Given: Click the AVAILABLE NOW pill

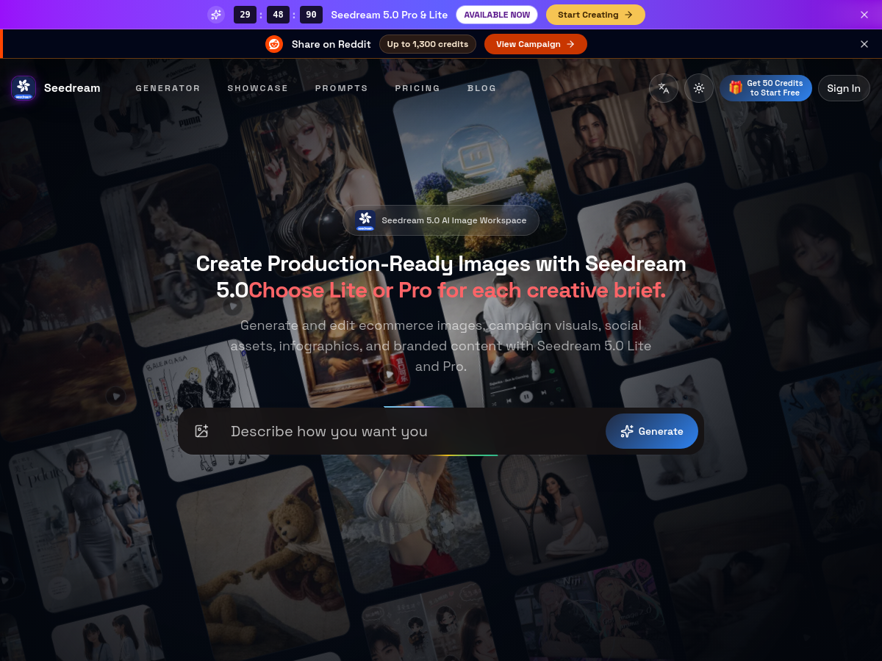Looking at the screenshot, I should (497, 15).
